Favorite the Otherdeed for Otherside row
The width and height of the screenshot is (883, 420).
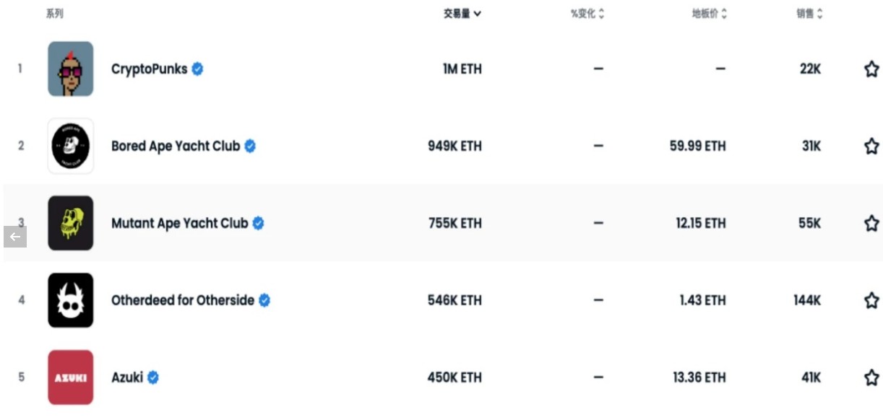(x=871, y=300)
